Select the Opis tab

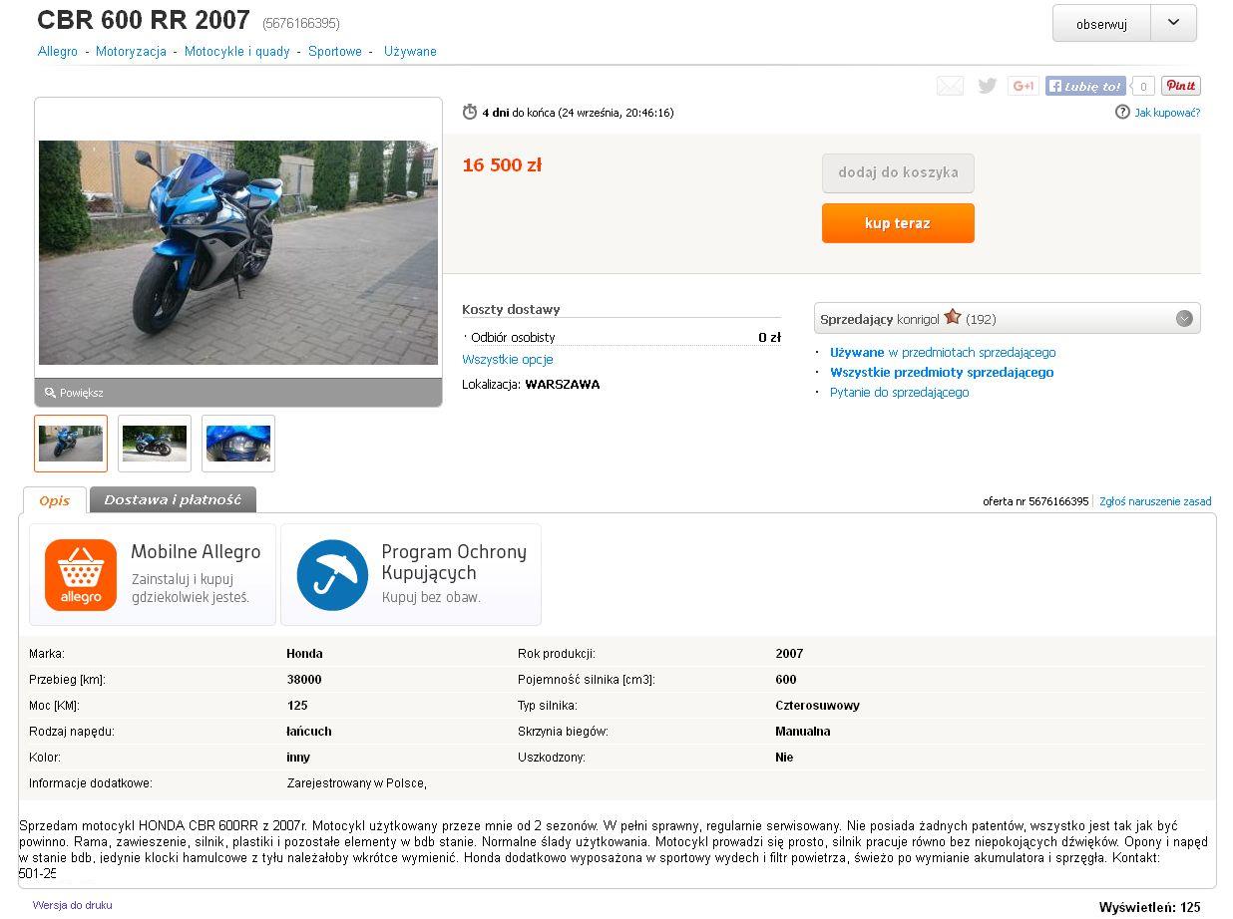coord(55,500)
